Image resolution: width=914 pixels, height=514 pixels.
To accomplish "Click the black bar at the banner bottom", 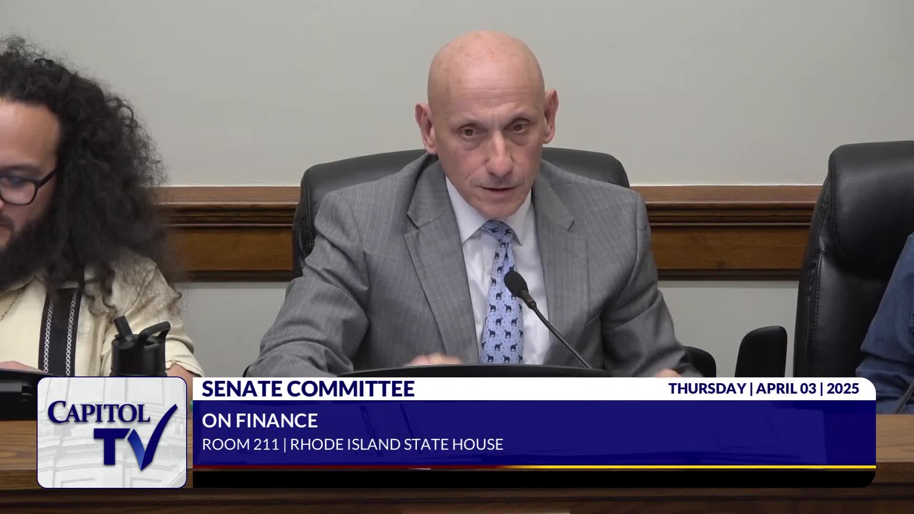I will point(533,479).
